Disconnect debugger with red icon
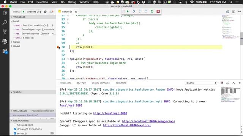This screenshot has height=136, width=243. (158, 11)
